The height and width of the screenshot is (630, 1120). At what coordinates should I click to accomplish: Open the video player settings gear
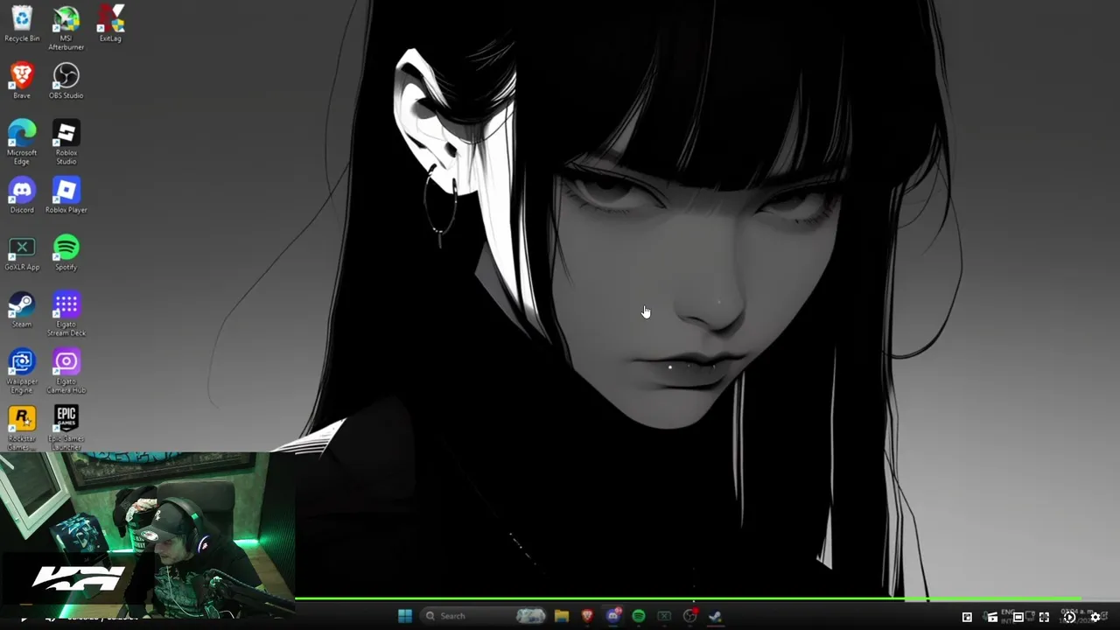1095,617
